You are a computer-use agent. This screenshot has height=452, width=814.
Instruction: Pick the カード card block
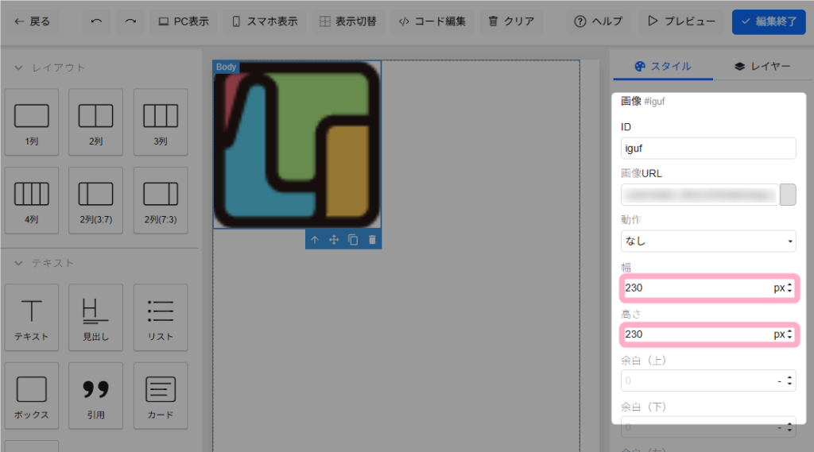tap(161, 396)
